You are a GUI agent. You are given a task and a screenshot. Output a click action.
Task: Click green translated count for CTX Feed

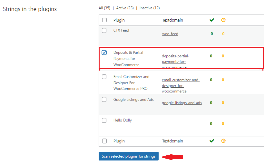tap(212, 34)
